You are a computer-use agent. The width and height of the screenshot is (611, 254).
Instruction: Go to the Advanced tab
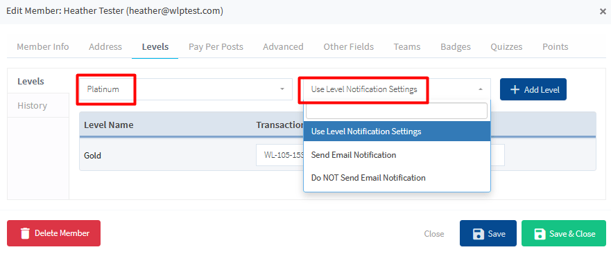[283, 46]
